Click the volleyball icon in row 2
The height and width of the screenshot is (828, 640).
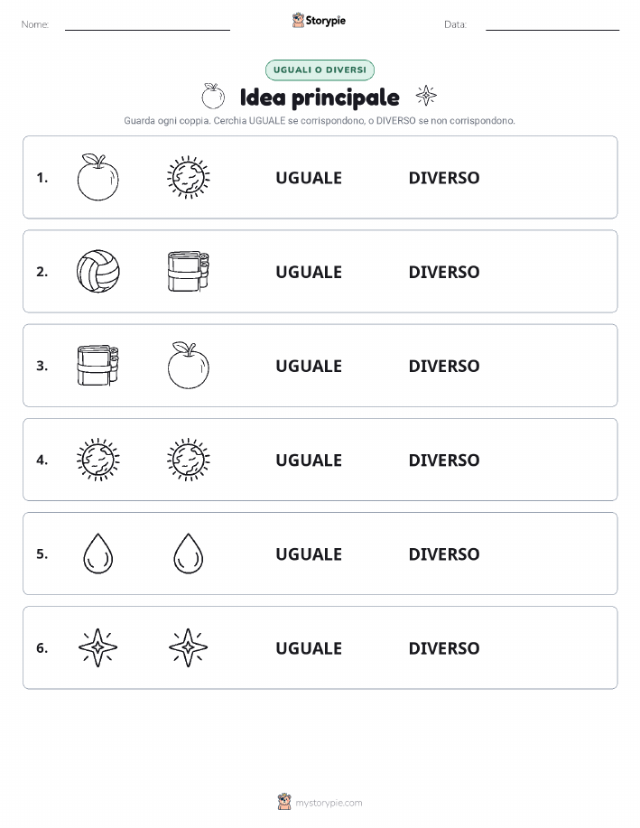[97, 272]
